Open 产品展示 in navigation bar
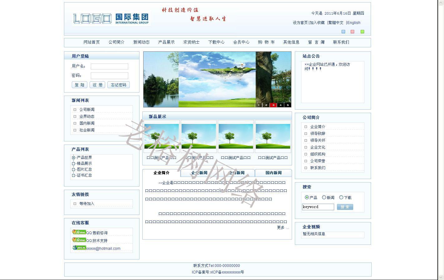The height and width of the screenshot is (280, 444). coord(166,42)
